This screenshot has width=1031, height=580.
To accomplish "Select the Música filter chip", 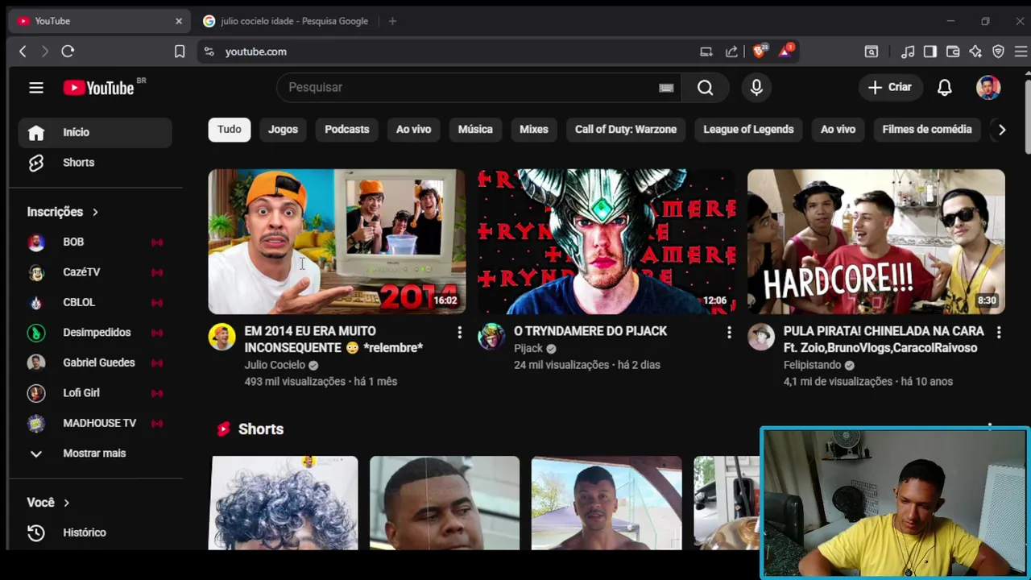I will (475, 130).
